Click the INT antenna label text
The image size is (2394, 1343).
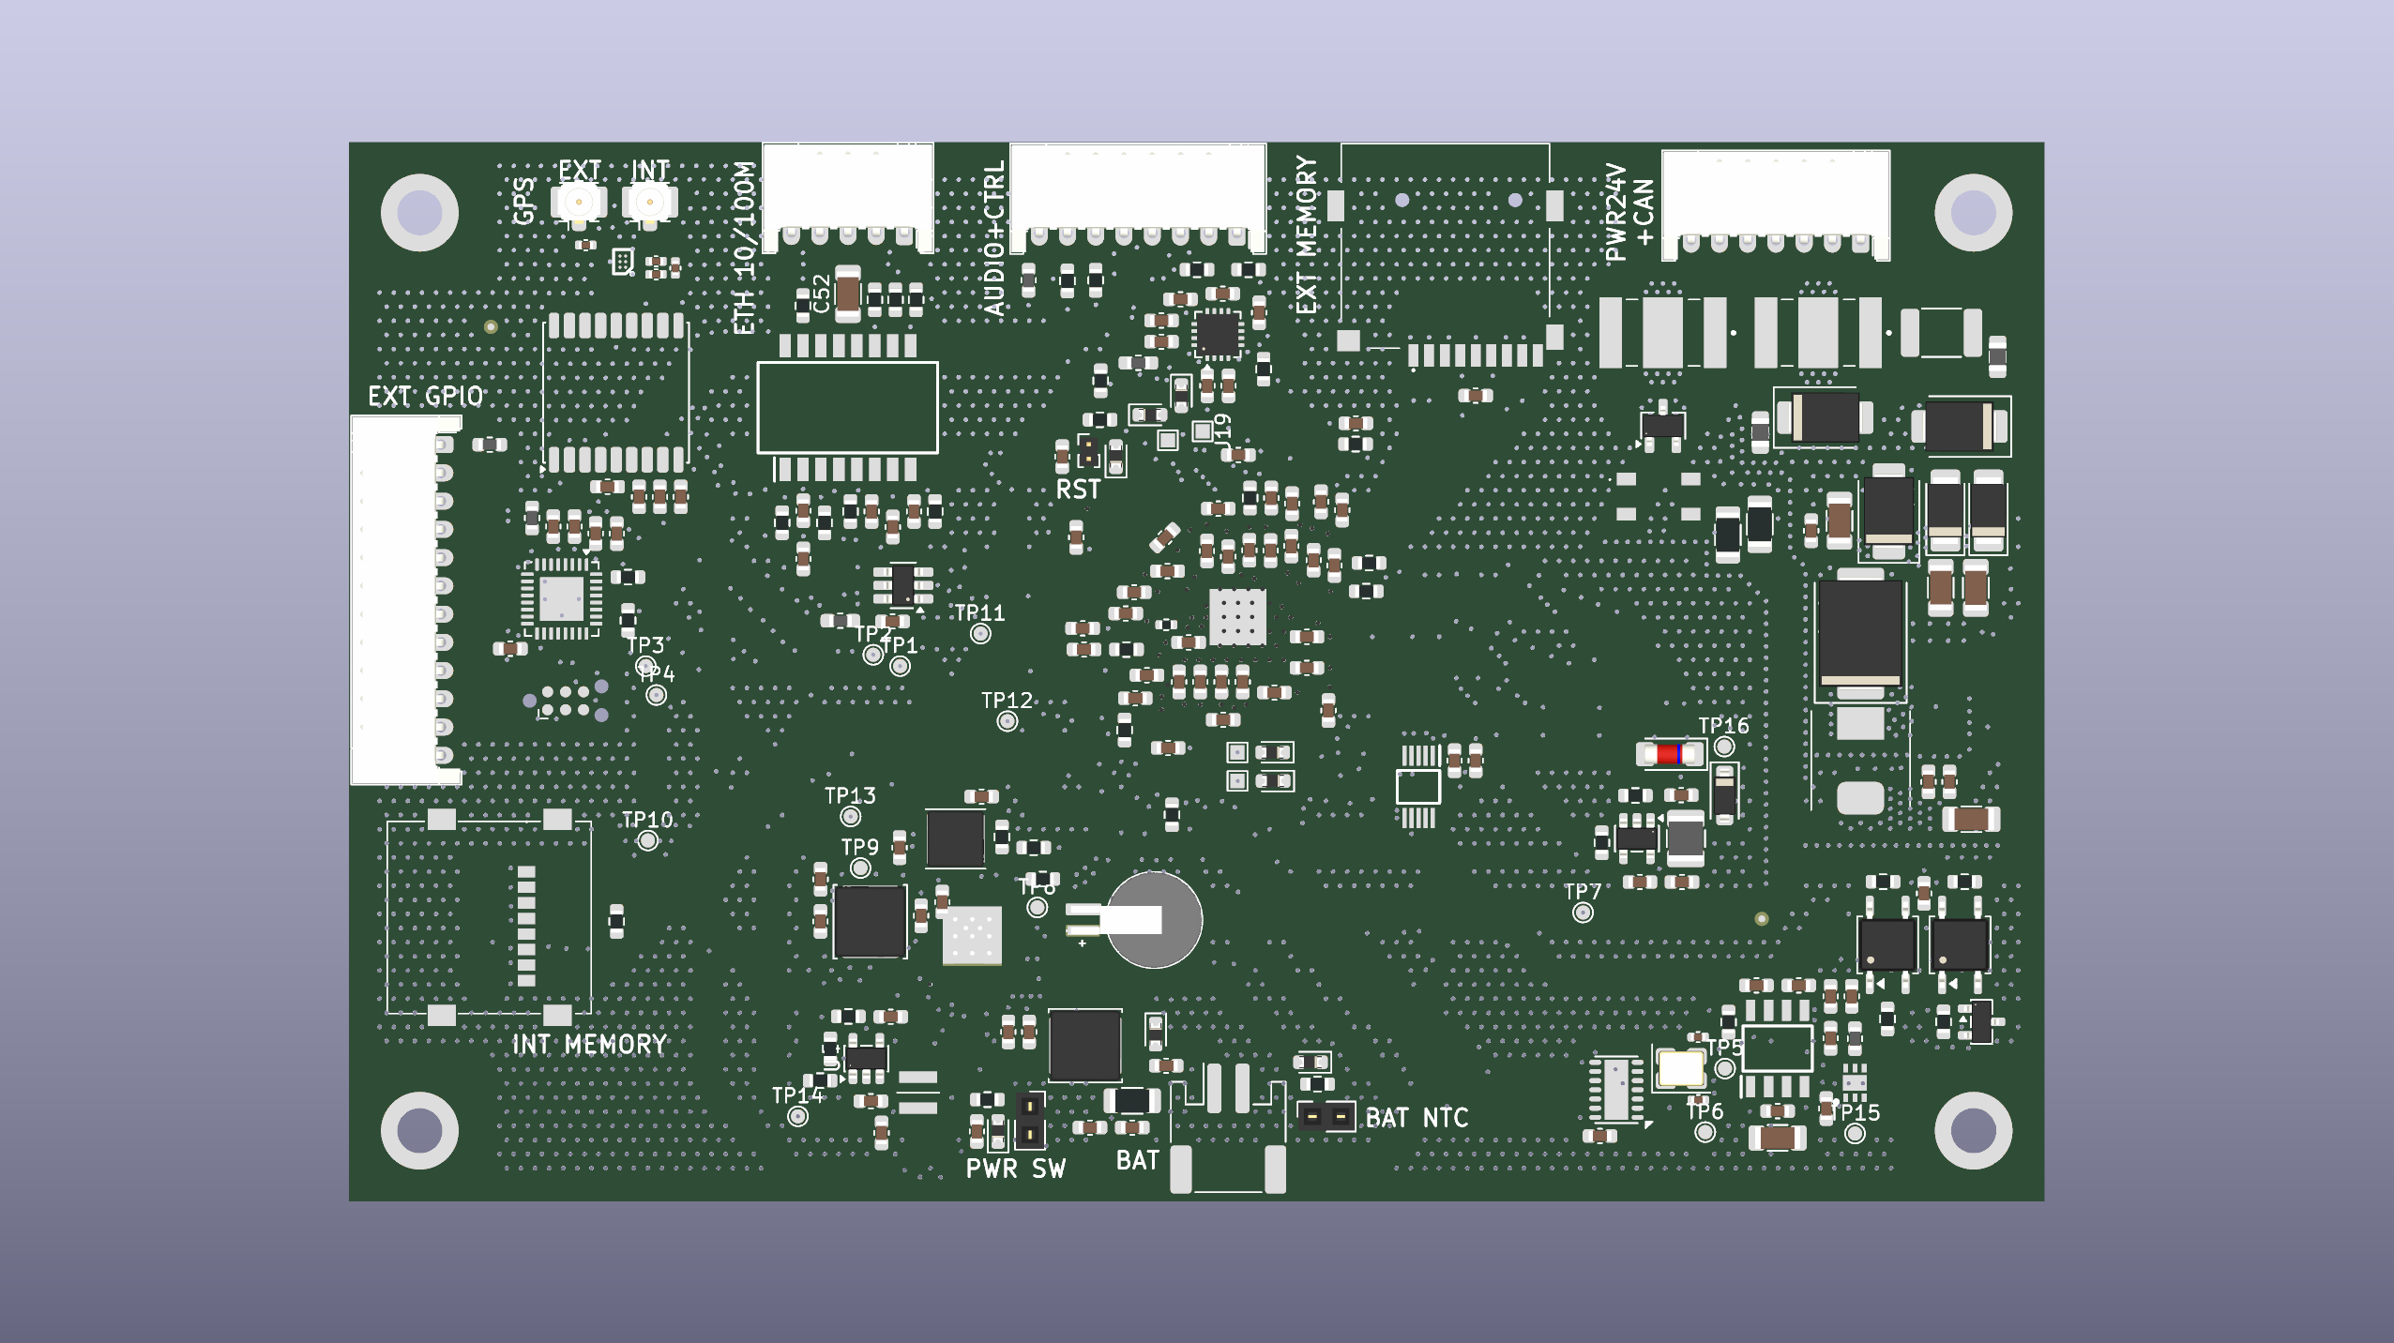pyautogui.click(x=650, y=171)
